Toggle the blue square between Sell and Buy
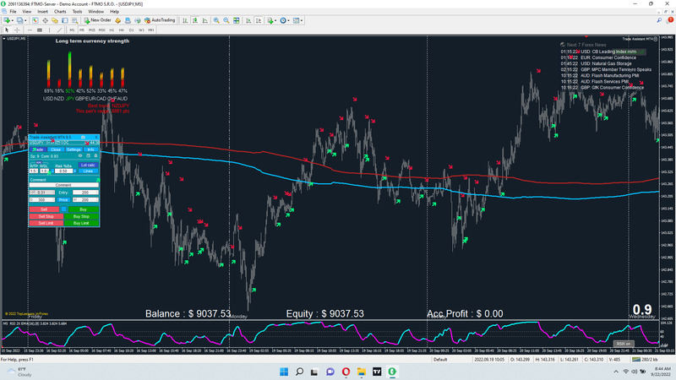 click(64, 209)
